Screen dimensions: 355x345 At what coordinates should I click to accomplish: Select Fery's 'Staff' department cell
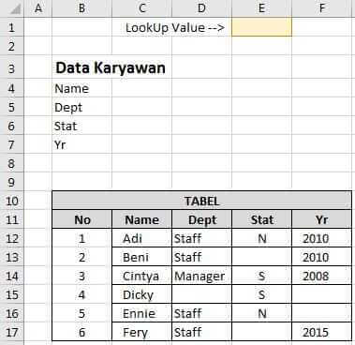[x=201, y=332]
